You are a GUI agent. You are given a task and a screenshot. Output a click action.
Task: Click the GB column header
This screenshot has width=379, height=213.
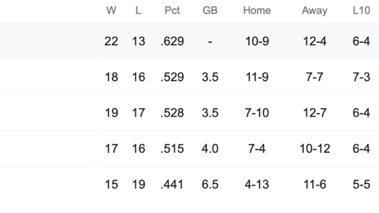(x=210, y=11)
